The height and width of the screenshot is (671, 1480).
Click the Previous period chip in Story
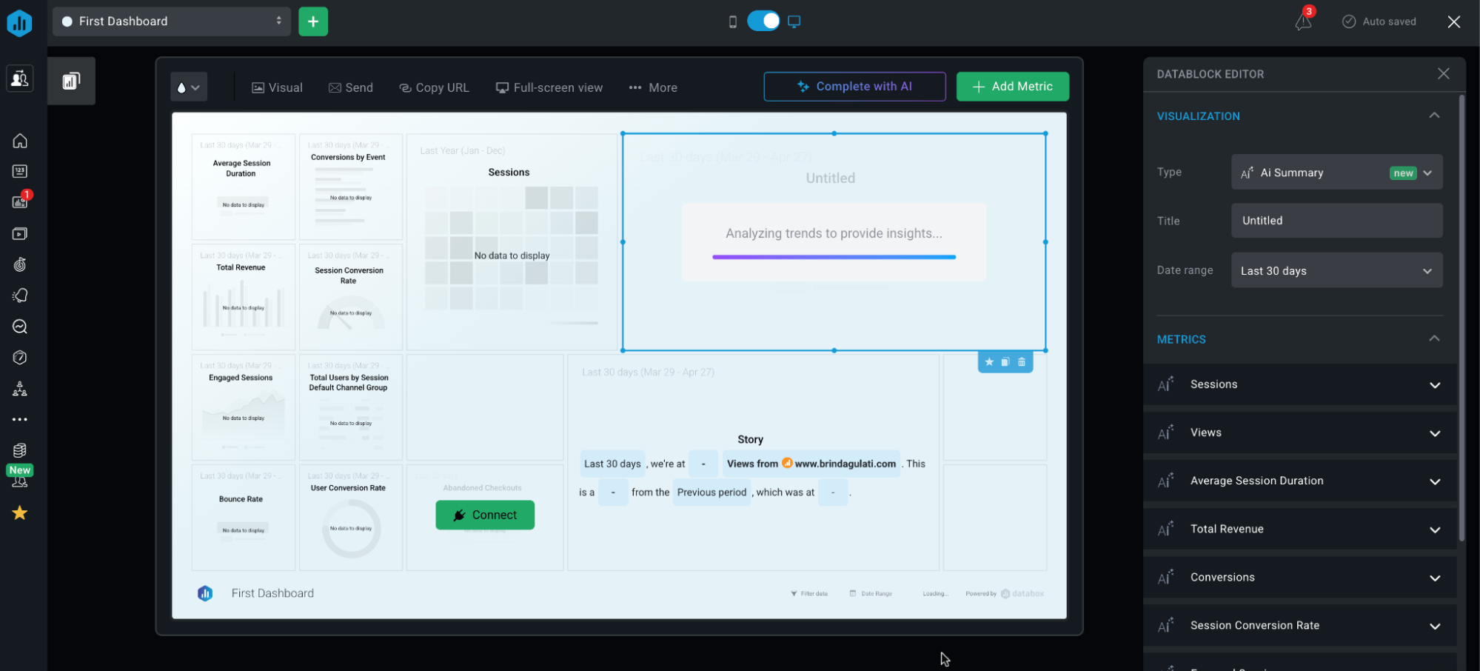click(x=711, y=492)
